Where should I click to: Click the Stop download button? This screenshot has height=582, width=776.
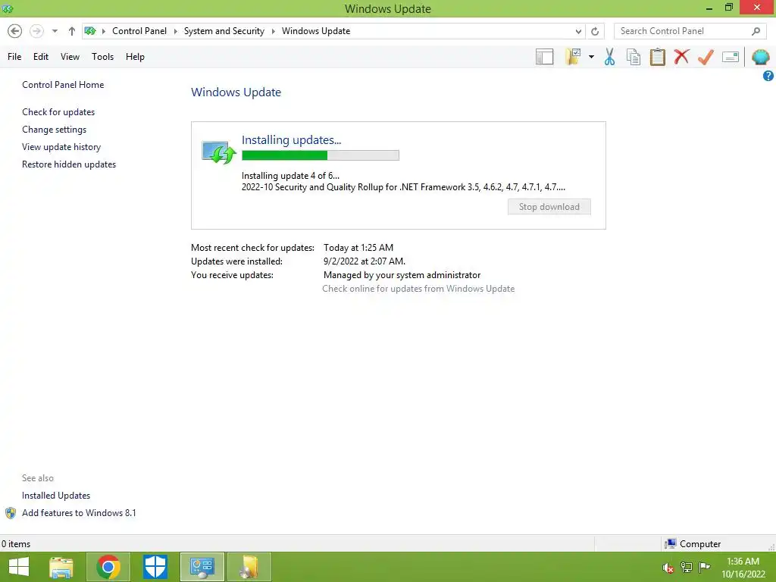549,207
